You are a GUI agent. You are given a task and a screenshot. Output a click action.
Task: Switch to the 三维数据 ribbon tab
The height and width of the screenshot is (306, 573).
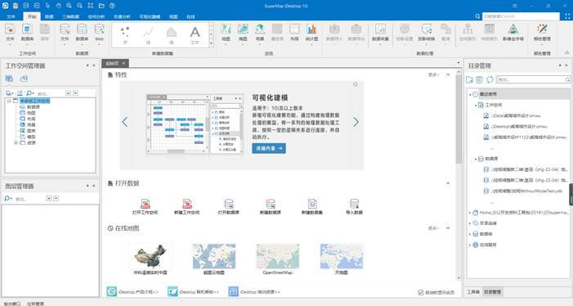point(70,17)
